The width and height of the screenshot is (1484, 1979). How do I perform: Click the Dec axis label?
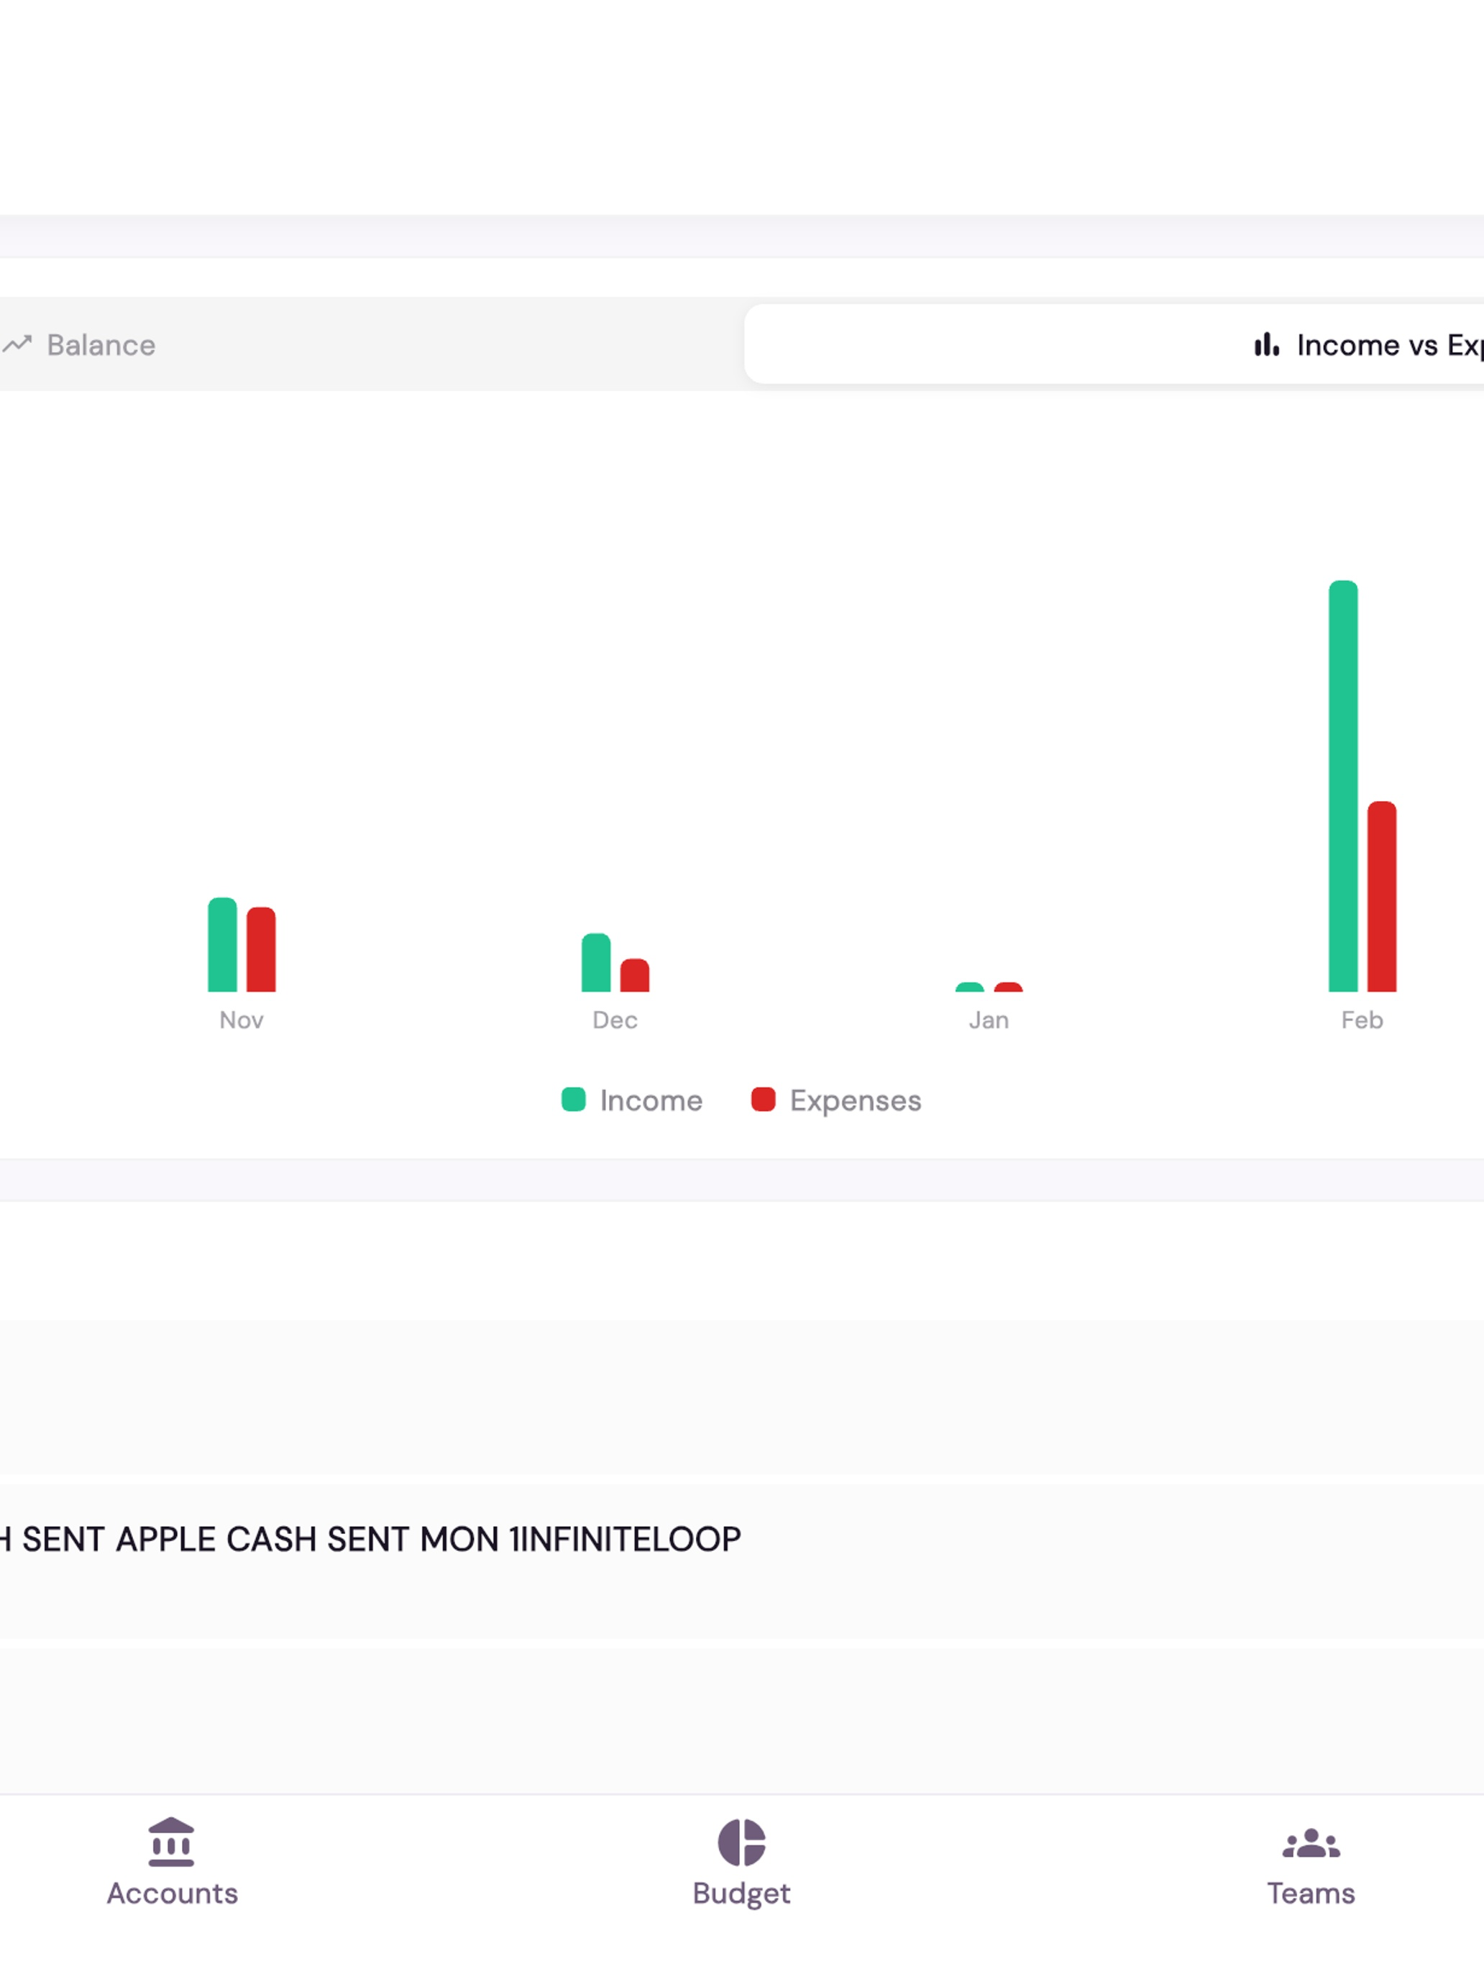tap(615, 1020)
